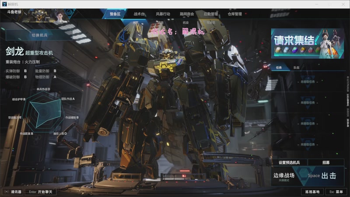Click the 实弹防御 B stat
The width and height of the screenshot is (350, 197).
[16, 71]
